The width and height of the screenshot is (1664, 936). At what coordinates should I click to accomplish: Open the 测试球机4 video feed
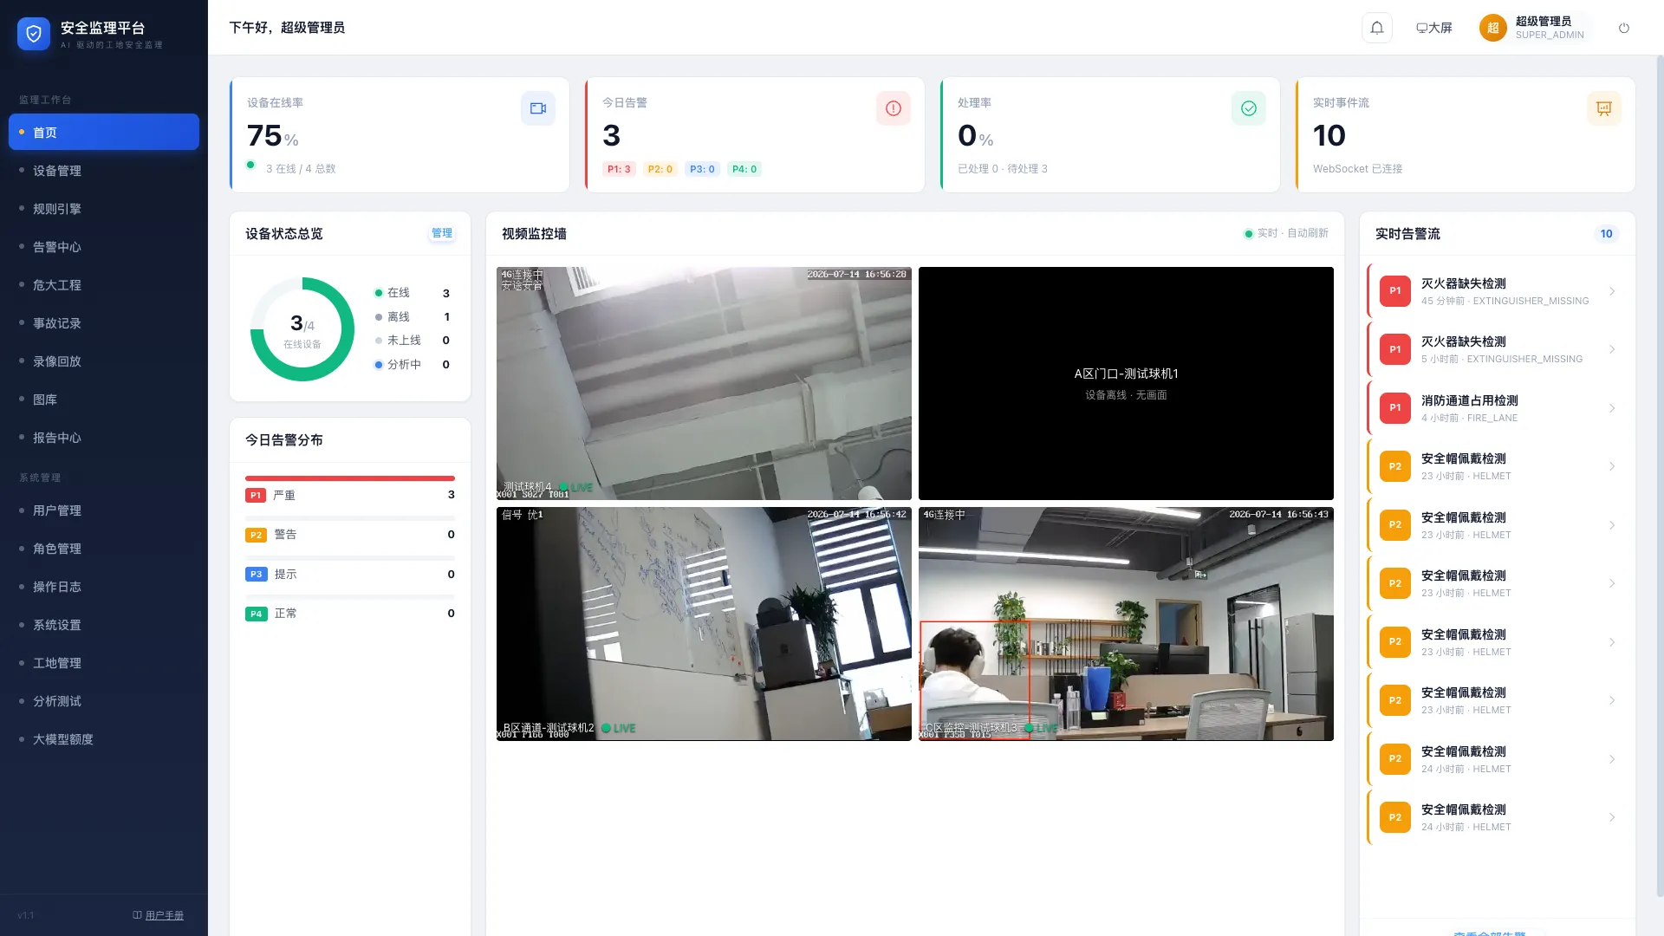[x=704, y=383]
